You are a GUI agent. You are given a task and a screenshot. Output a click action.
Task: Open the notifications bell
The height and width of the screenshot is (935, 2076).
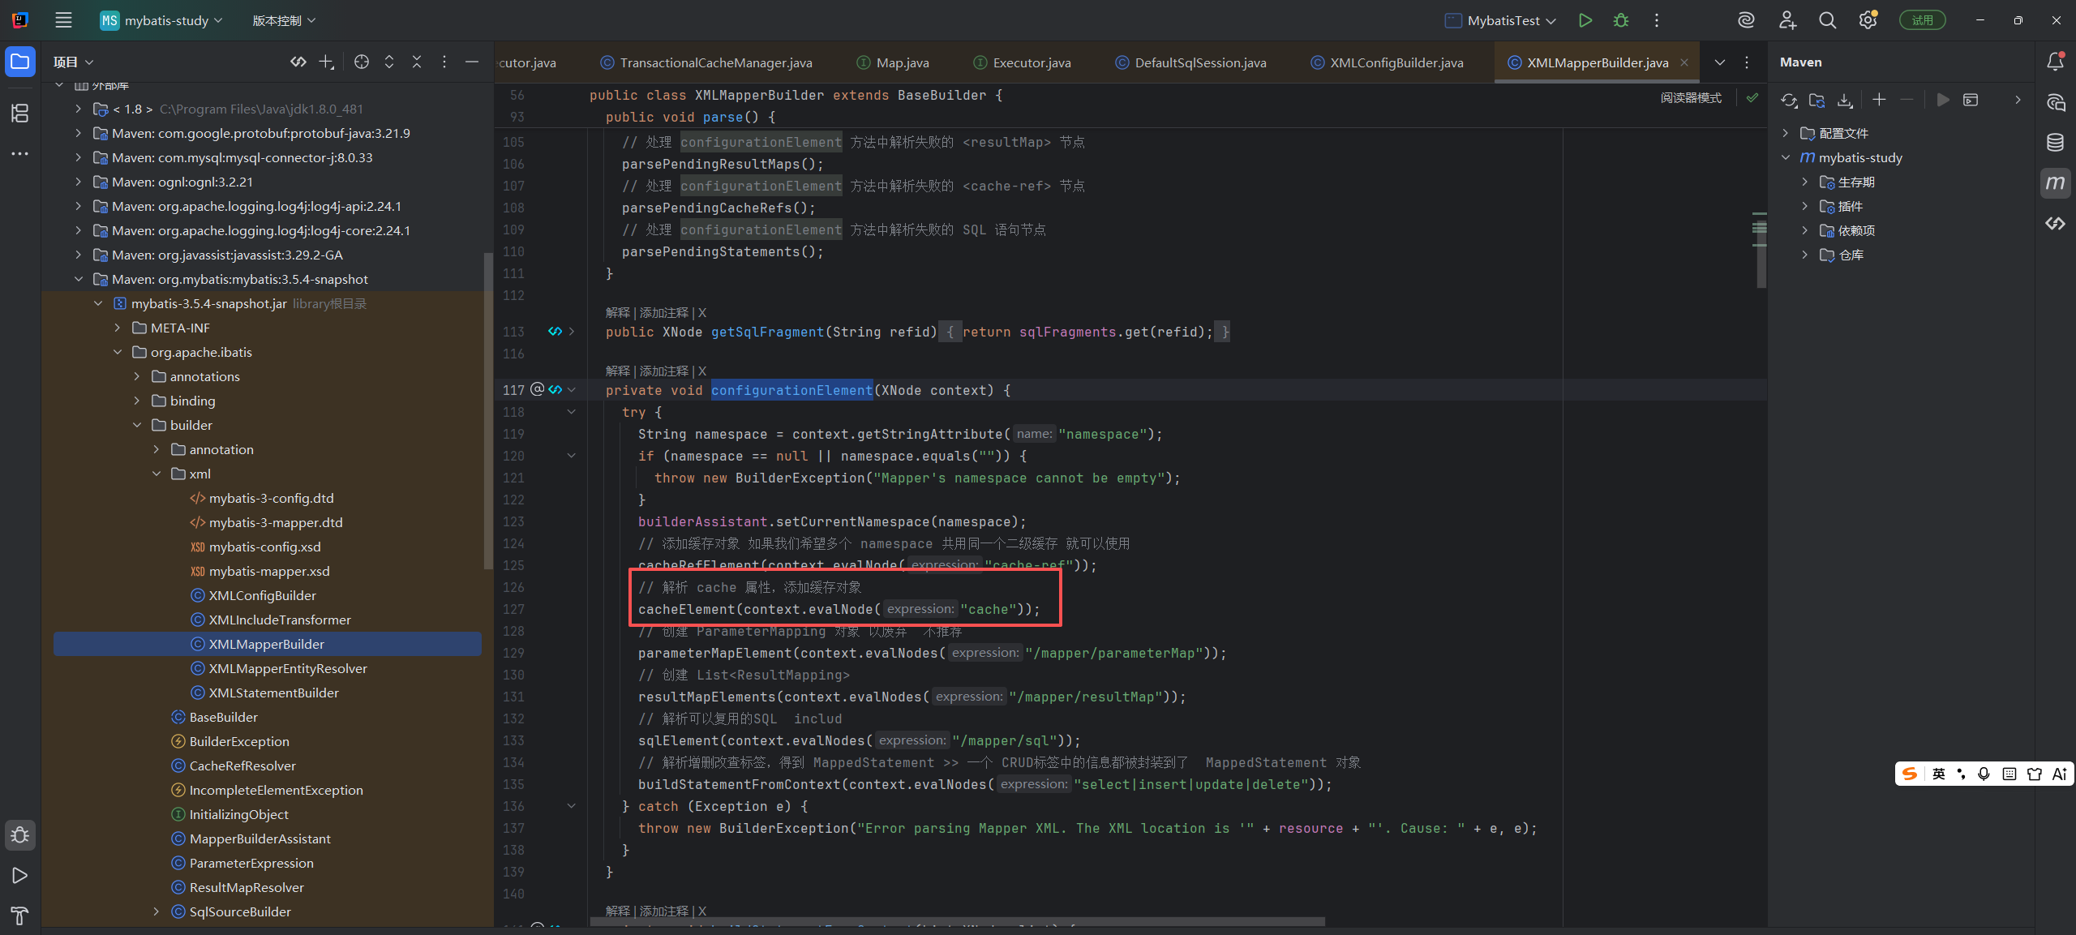(2055, 62)
